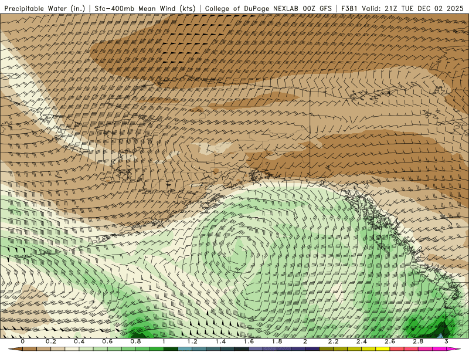Click the light blue swatch left of 1.2
The image size is (469, 352).
[185, 349]
